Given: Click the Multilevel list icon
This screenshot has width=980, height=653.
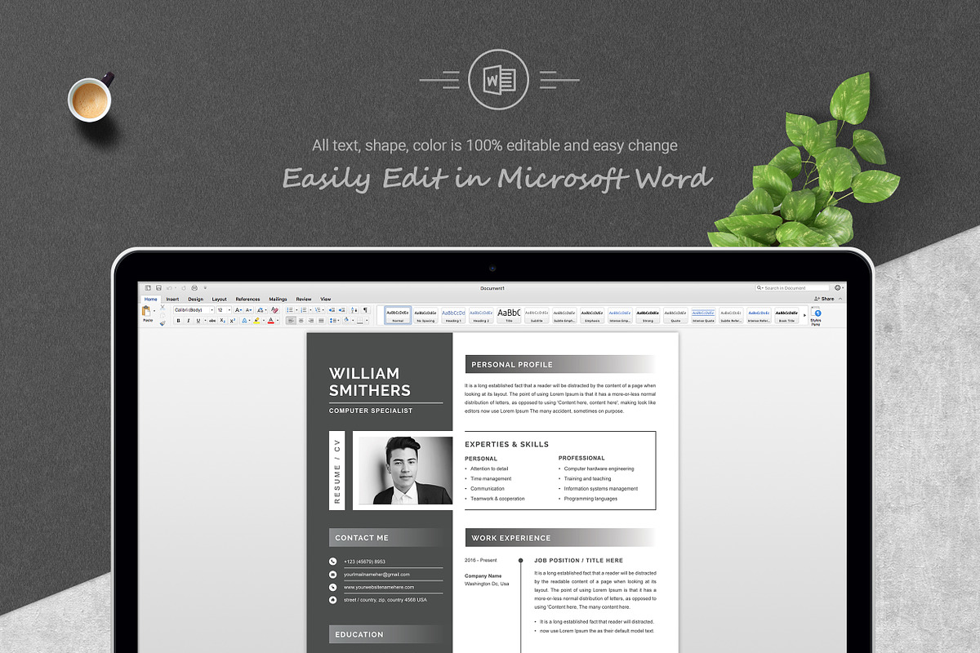Looking at the screenshot, I should (318, 310).
